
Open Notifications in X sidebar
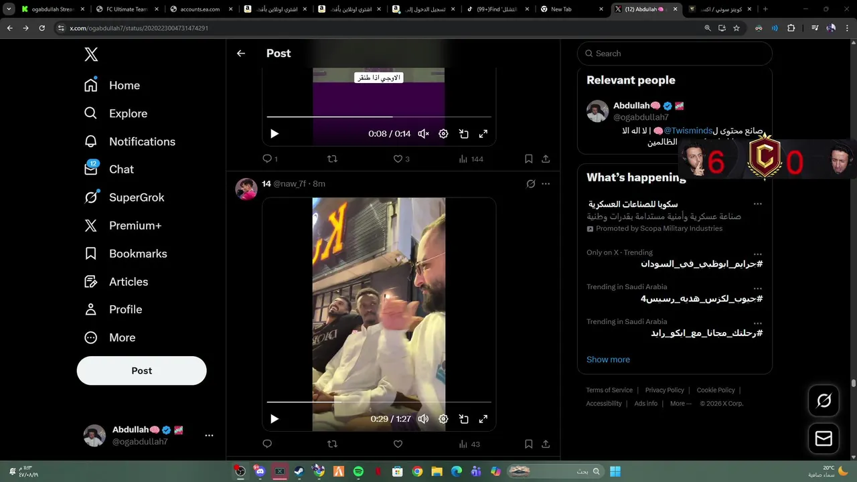pyautogui.click(x=130, y=142)
